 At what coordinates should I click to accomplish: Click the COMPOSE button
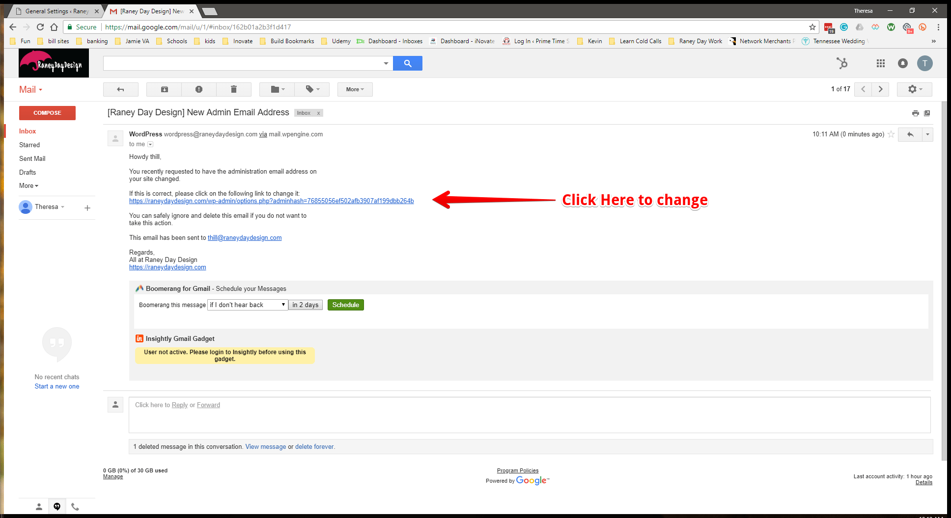pos(47,112)
